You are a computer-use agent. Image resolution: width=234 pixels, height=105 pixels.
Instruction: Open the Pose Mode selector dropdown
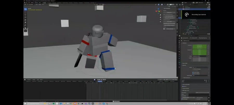(31, 4)
